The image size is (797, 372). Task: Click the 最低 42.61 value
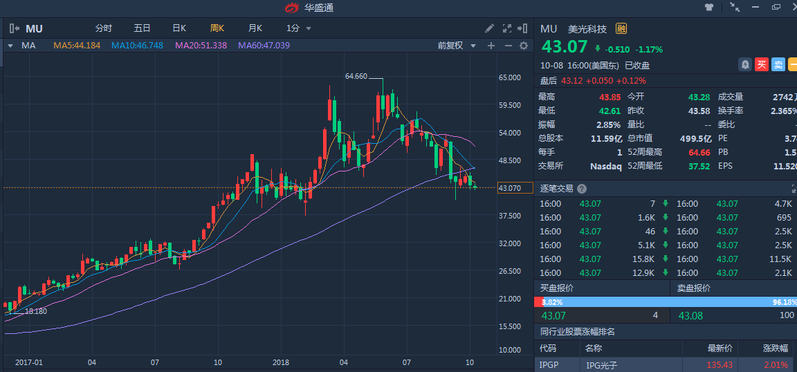[x=610, y=110]
